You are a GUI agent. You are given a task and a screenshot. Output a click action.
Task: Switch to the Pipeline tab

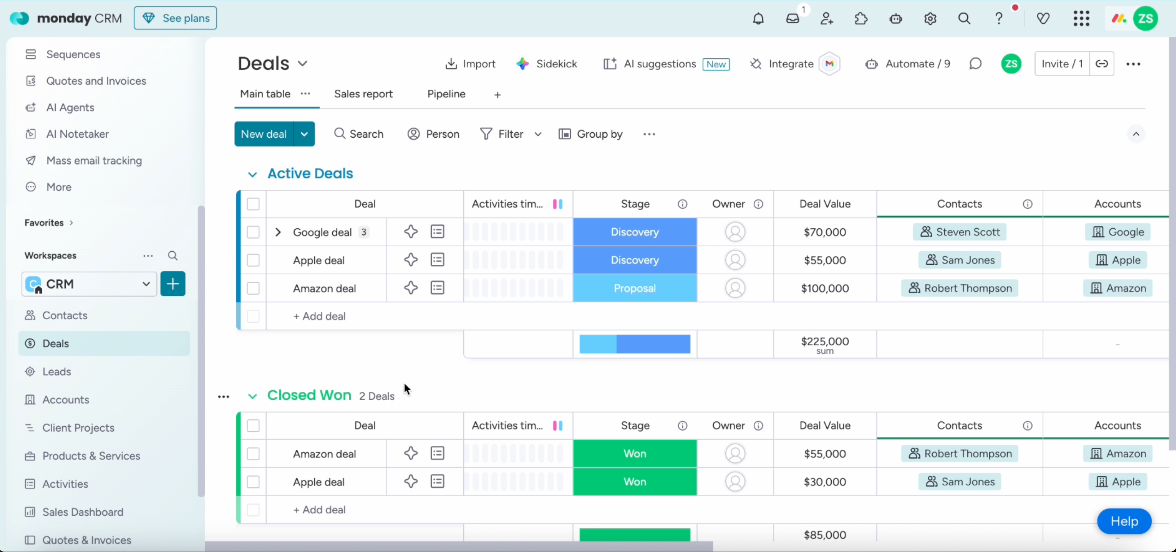point(446,94)
